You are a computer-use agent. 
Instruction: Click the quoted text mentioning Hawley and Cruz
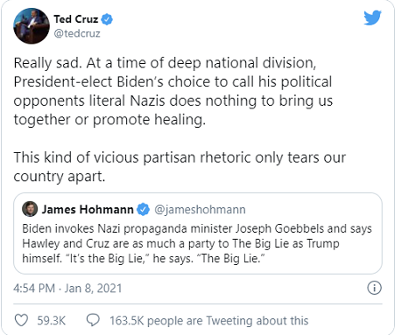(x=180, y=243)
